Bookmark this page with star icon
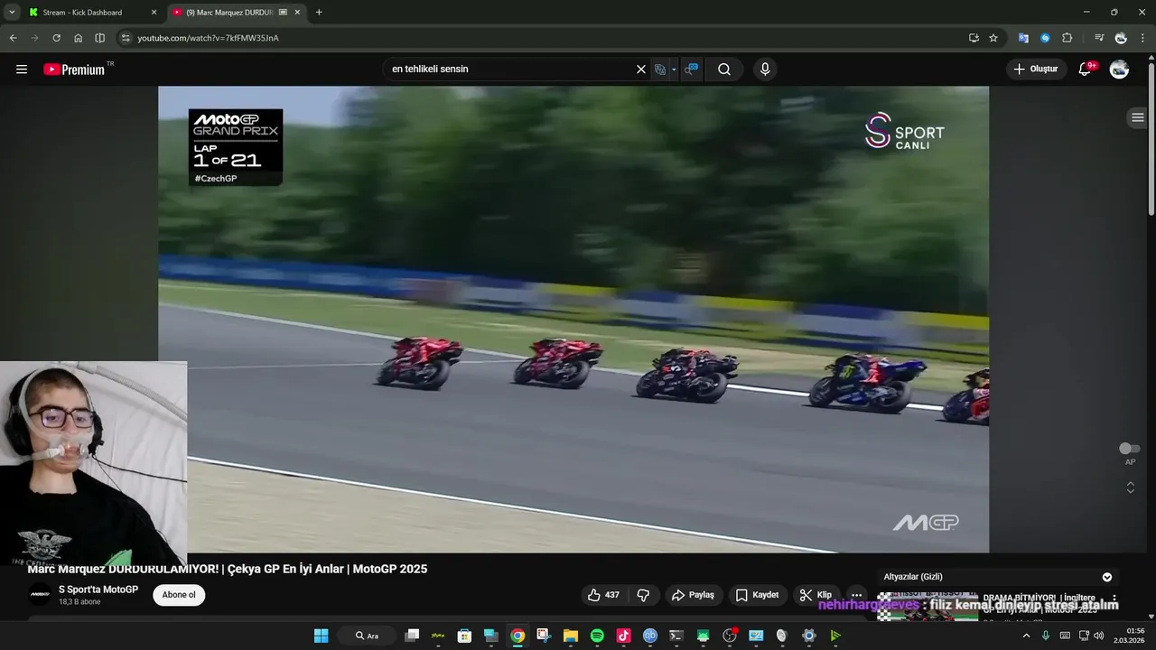 pyautogui.click(x=993, y=38)
